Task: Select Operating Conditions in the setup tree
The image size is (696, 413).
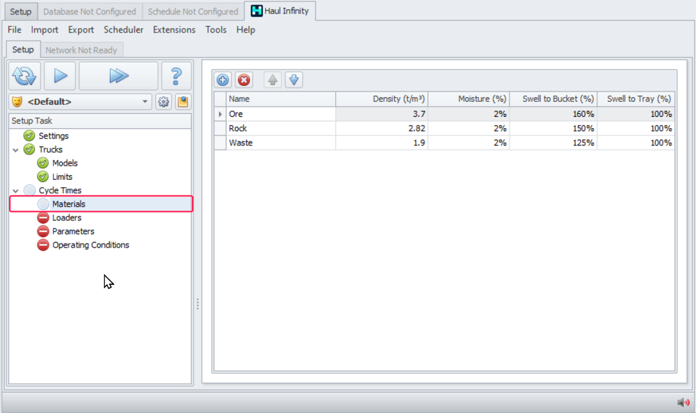Action: 90,245
